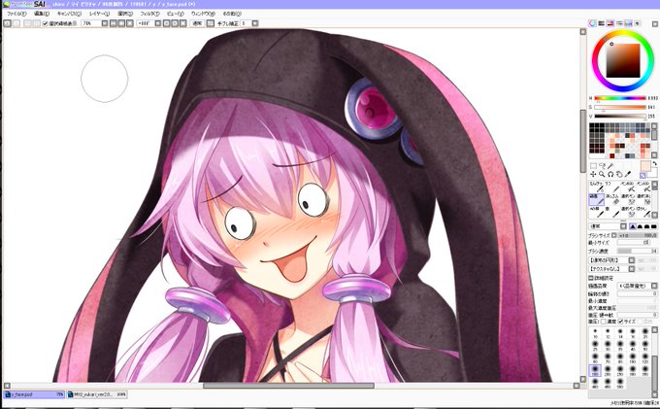This screenshot has width=660, height=409.
Task: Toggle the selection edge display checkbox
Action: 45,23
